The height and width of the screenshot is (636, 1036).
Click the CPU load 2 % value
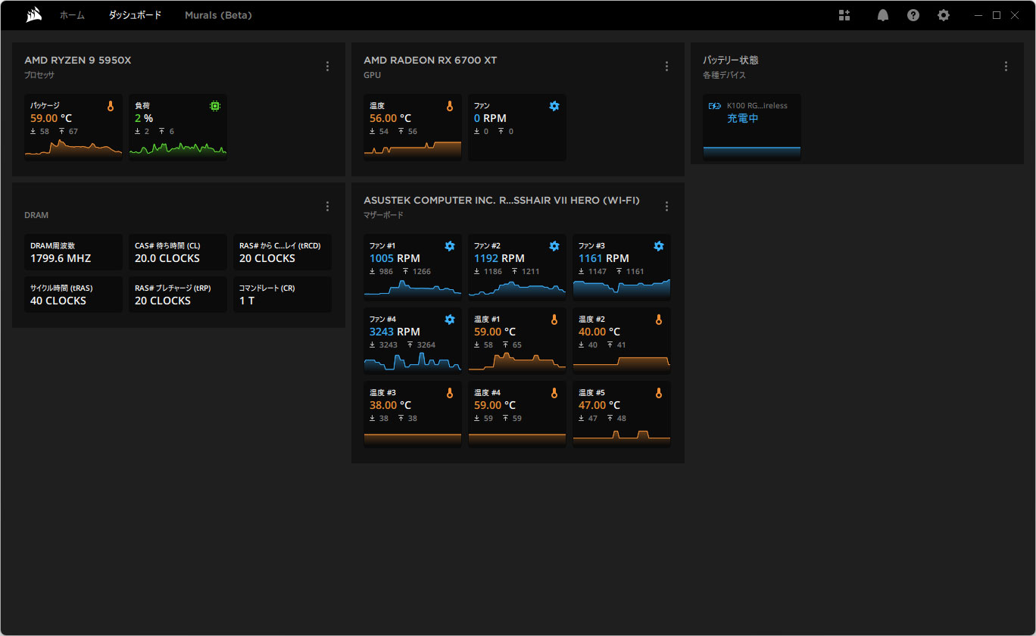pos(144,118)
